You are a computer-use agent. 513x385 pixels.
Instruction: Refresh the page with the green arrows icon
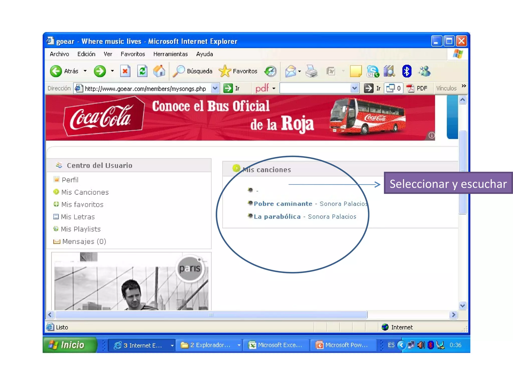click(142, 71)
